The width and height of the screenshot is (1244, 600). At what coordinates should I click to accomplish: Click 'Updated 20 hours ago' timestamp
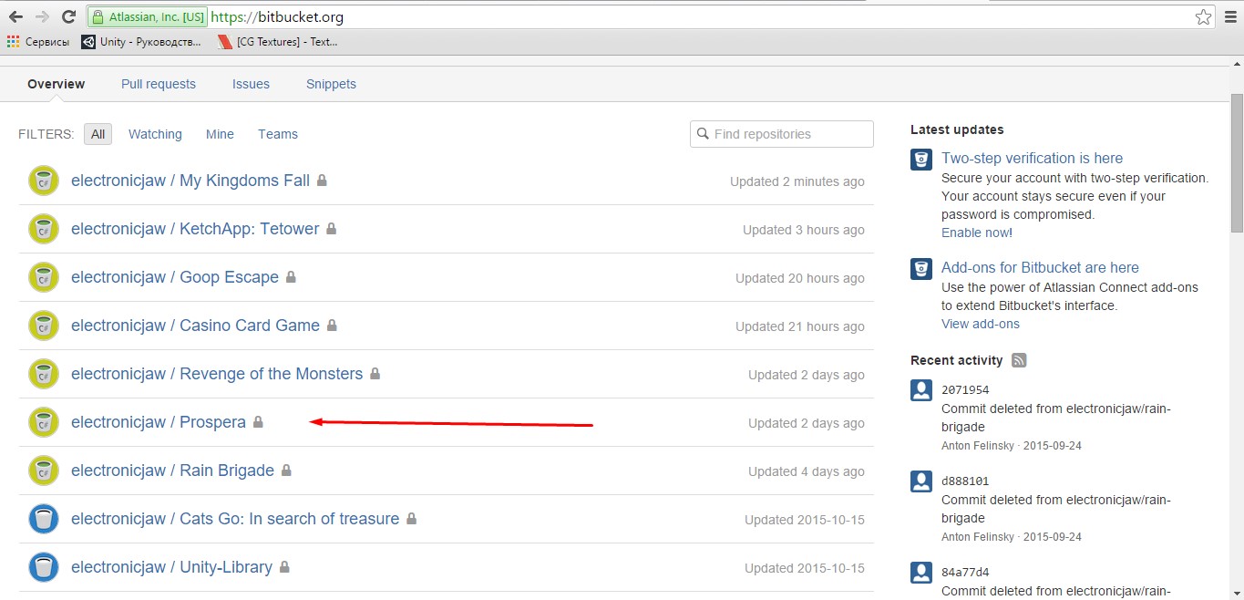800,278
